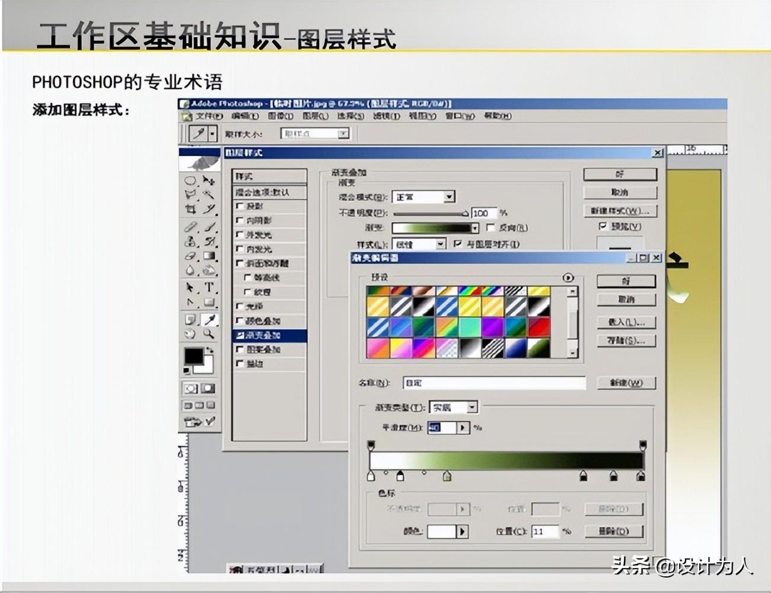
Task: Open the 样式 gradient style dropdown
Action: click(x=441, y=244)
